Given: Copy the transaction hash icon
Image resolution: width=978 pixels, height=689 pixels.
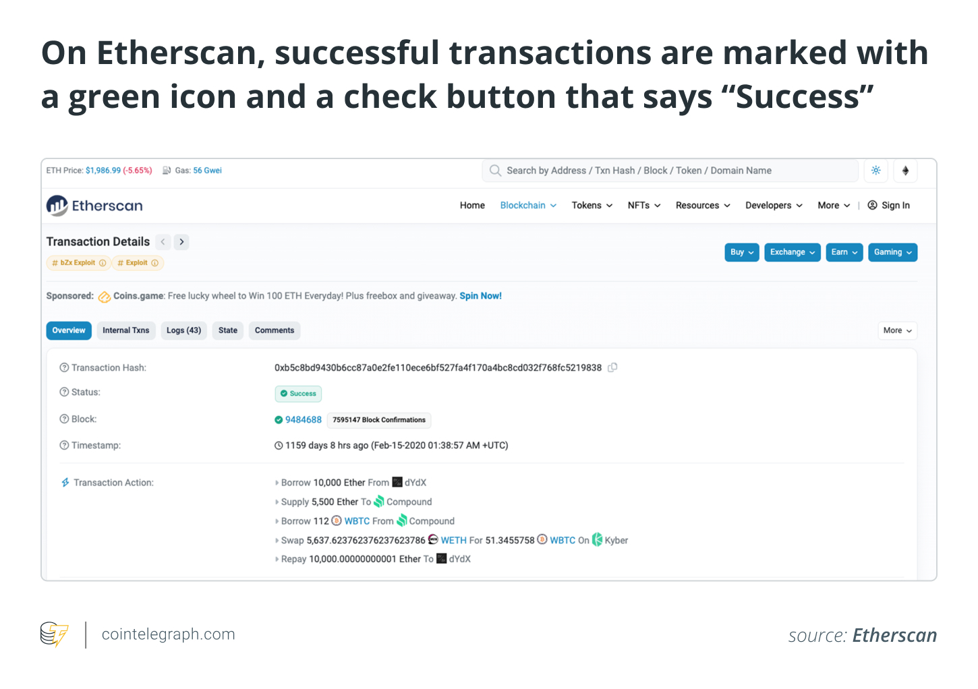Looking at the screenshot, I should tap(612, 367).
